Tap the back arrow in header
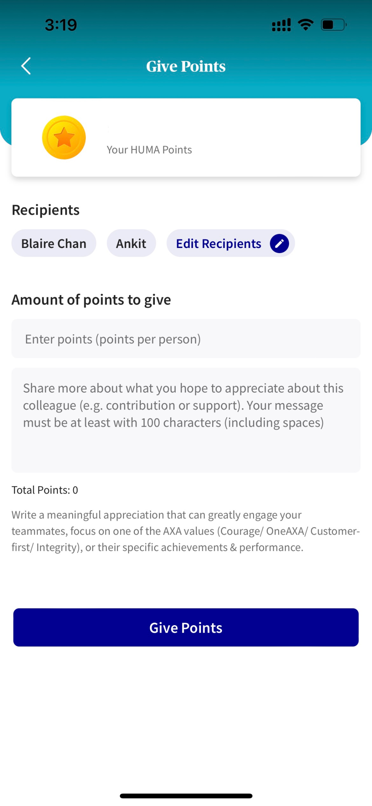 pyautogui.click(x=26, y=66)
